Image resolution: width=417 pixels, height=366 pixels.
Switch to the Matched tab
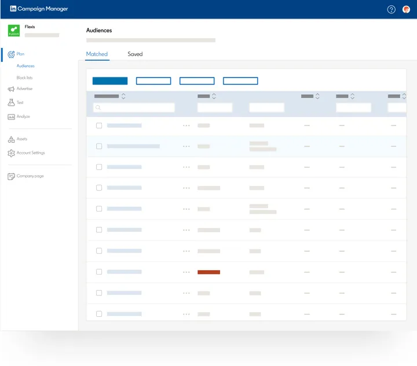coord(97,54)
